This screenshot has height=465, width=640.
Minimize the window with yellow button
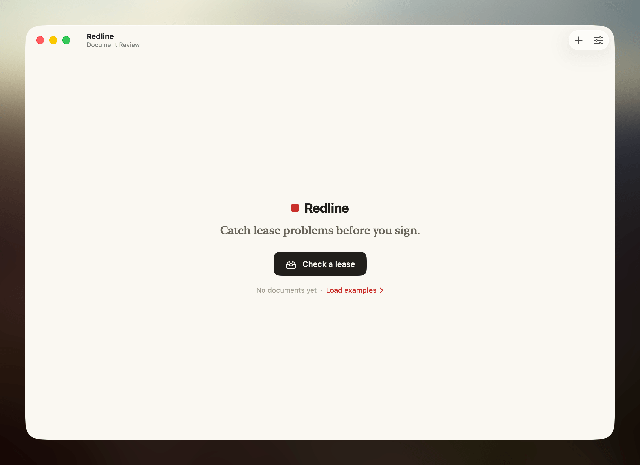[x=53, y=40]
